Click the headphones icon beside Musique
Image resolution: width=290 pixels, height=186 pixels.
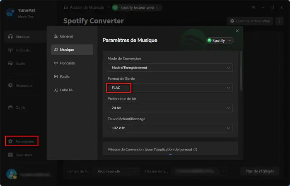coord(10,36)
